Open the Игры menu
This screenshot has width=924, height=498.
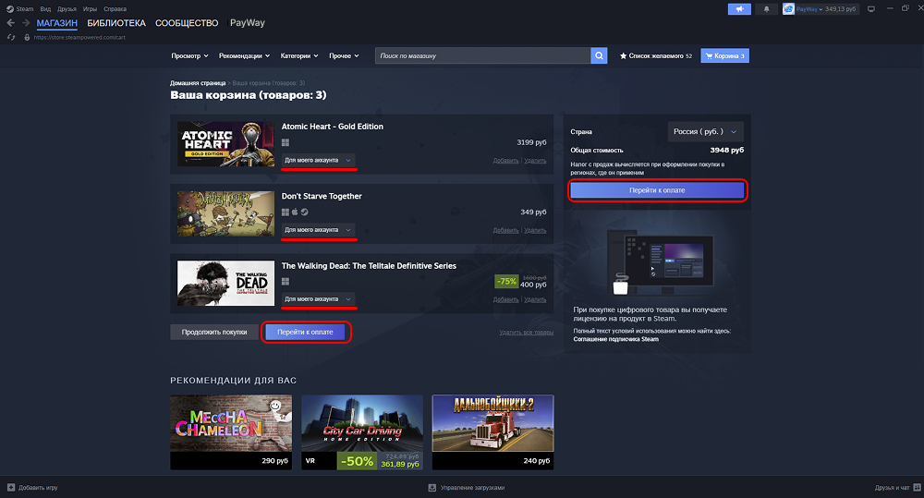tap(90, 9)
